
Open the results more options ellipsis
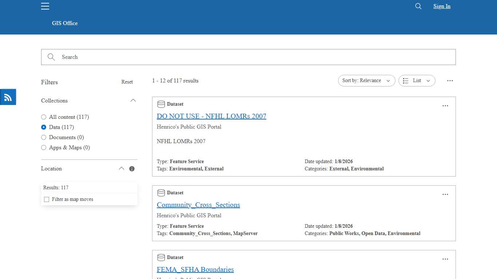click(450, 81)
